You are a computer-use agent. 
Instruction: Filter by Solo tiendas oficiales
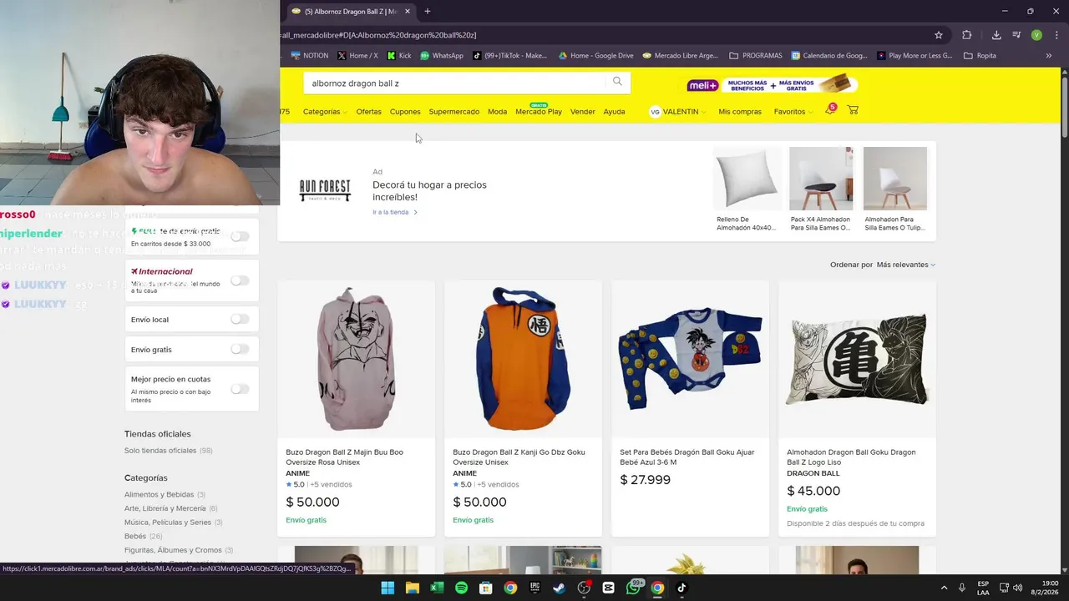click(x=160, y=451)
